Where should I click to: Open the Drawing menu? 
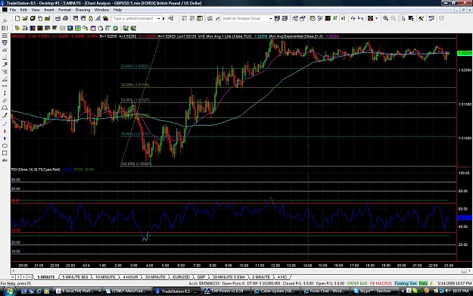pos(82,10)
